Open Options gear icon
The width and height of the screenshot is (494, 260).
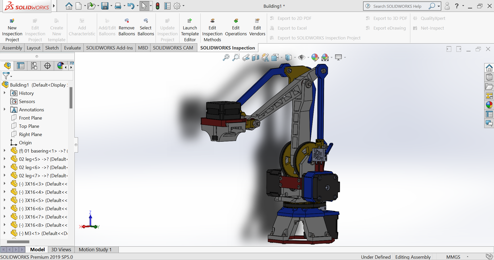177,6
